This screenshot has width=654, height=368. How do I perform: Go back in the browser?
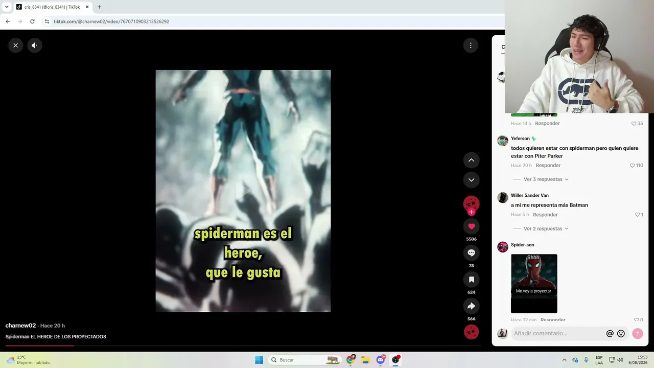(8, 21)
